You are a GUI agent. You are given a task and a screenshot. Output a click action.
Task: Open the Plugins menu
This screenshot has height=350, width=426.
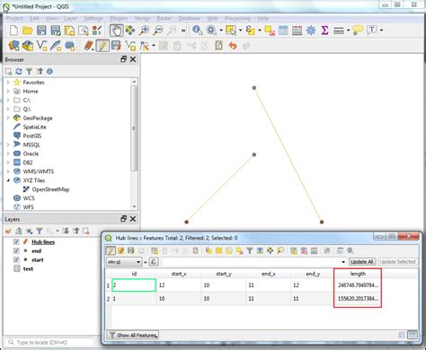tap(119, 18)
